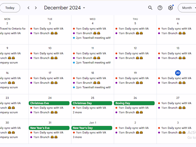Open 9am Daily sync on Dec 20
This screenshot has height=147, width=196.
[175, 78]
